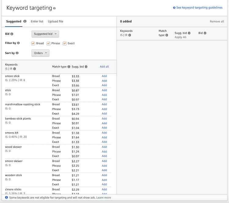The width and height of the screenshot is (229, 203).
Task: Open See keyword targeting guidelines link
Action: click(x=199, y=8)
